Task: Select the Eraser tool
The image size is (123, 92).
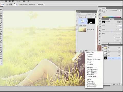Action: (x=1, y=32)
